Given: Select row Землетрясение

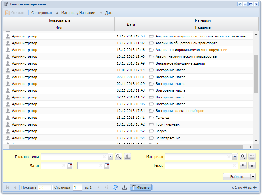Looking at the screenshot, I should [128, 138].
